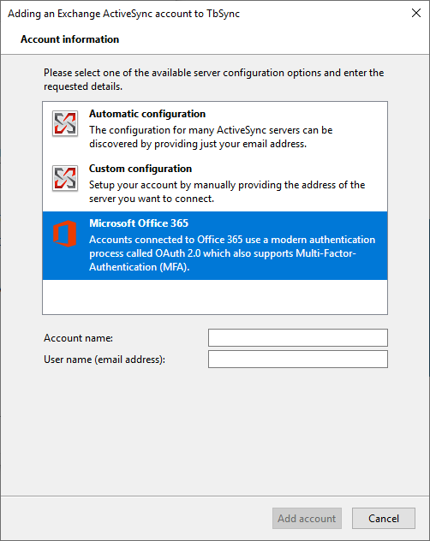Click the Custom configuration description about manual server address
The image size is (430, 541).
coord(227,192)
